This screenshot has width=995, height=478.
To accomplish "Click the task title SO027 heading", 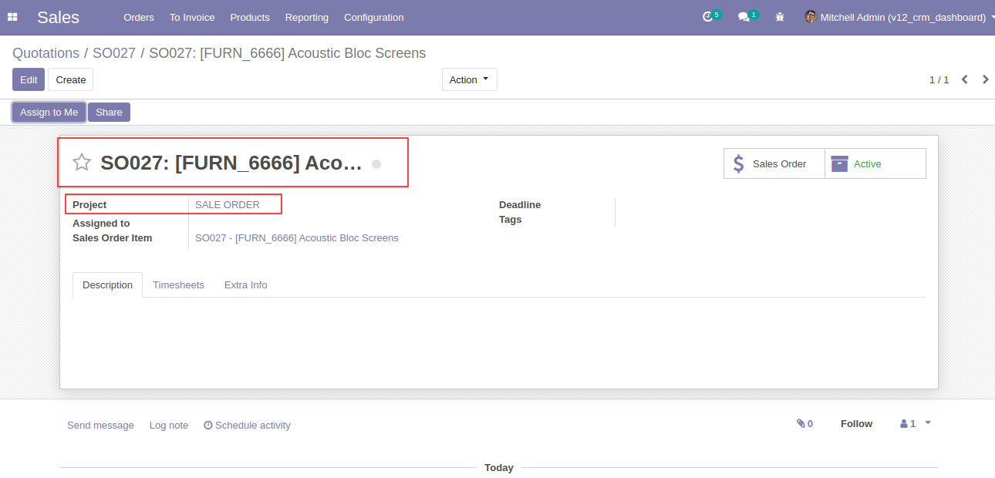I will point(231,163).
